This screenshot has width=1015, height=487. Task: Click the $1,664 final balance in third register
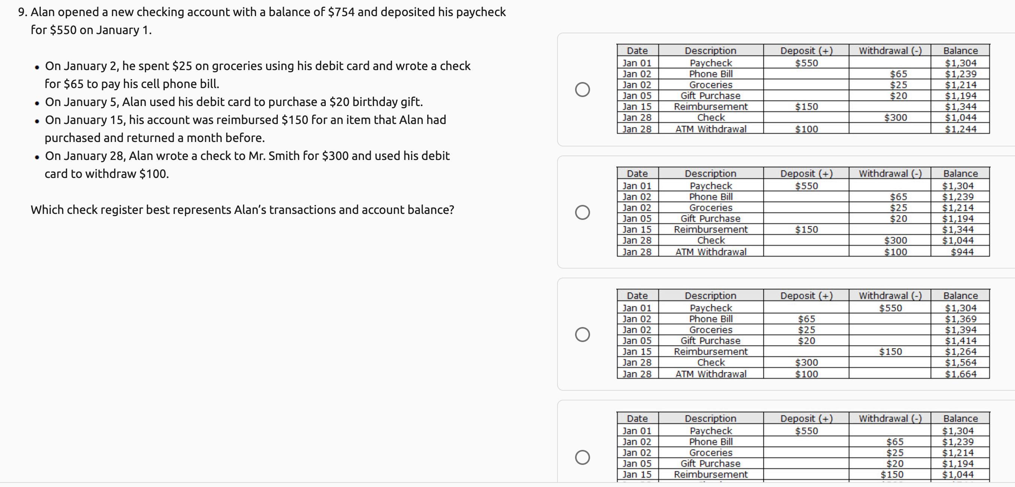click(x=961, y=374)
